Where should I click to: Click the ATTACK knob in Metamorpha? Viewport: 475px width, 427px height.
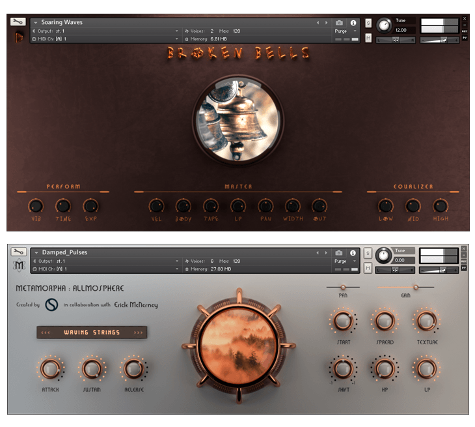point(50,368)
